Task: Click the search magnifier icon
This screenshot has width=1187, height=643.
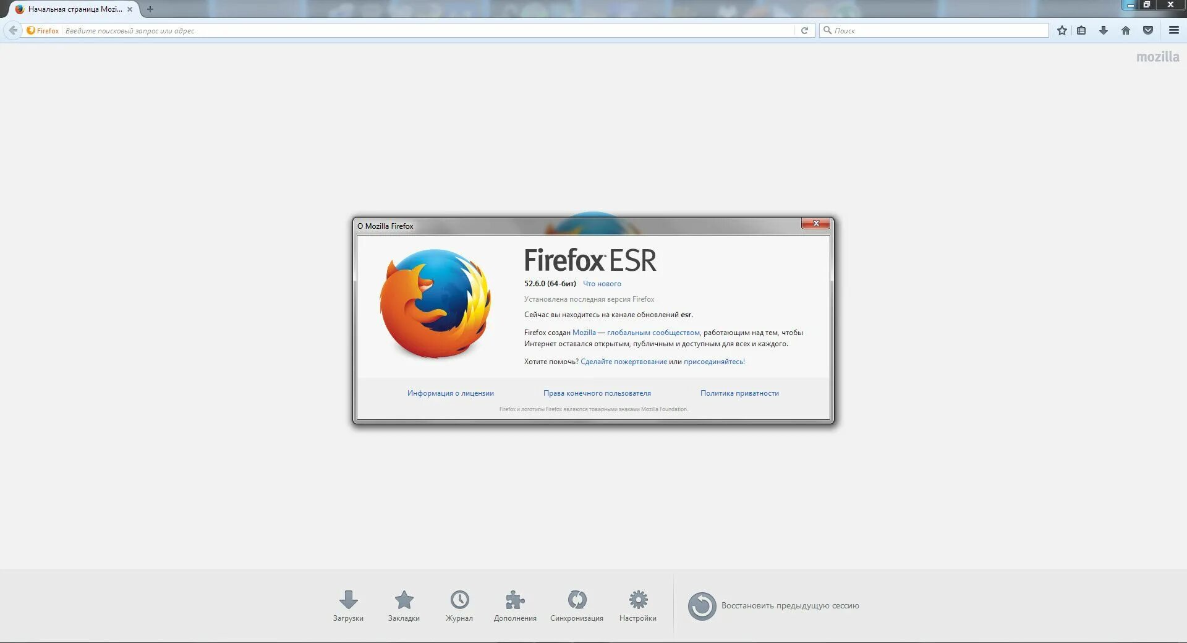Action: tap(827, 30)
